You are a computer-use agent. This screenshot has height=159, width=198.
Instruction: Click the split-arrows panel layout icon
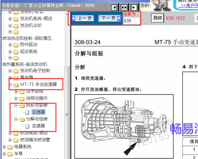[x=124, y=8]
